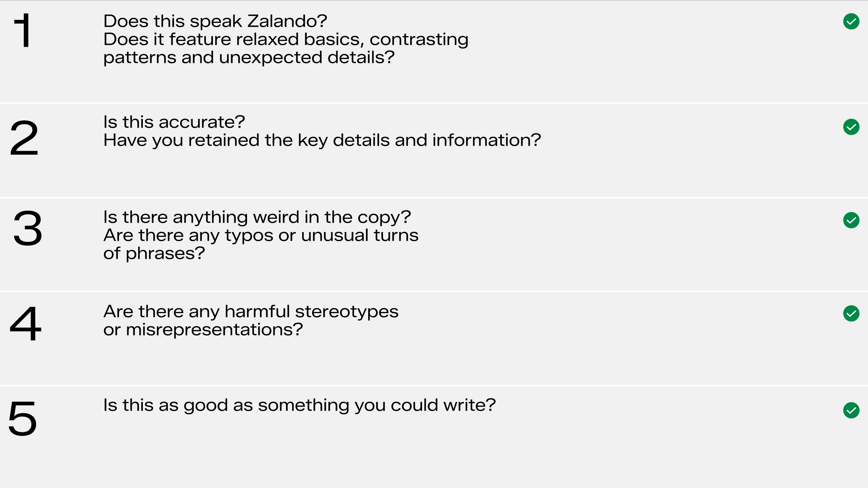Click the check icon for the weird copy question
The image size is (868, 488).
point(851,220)
